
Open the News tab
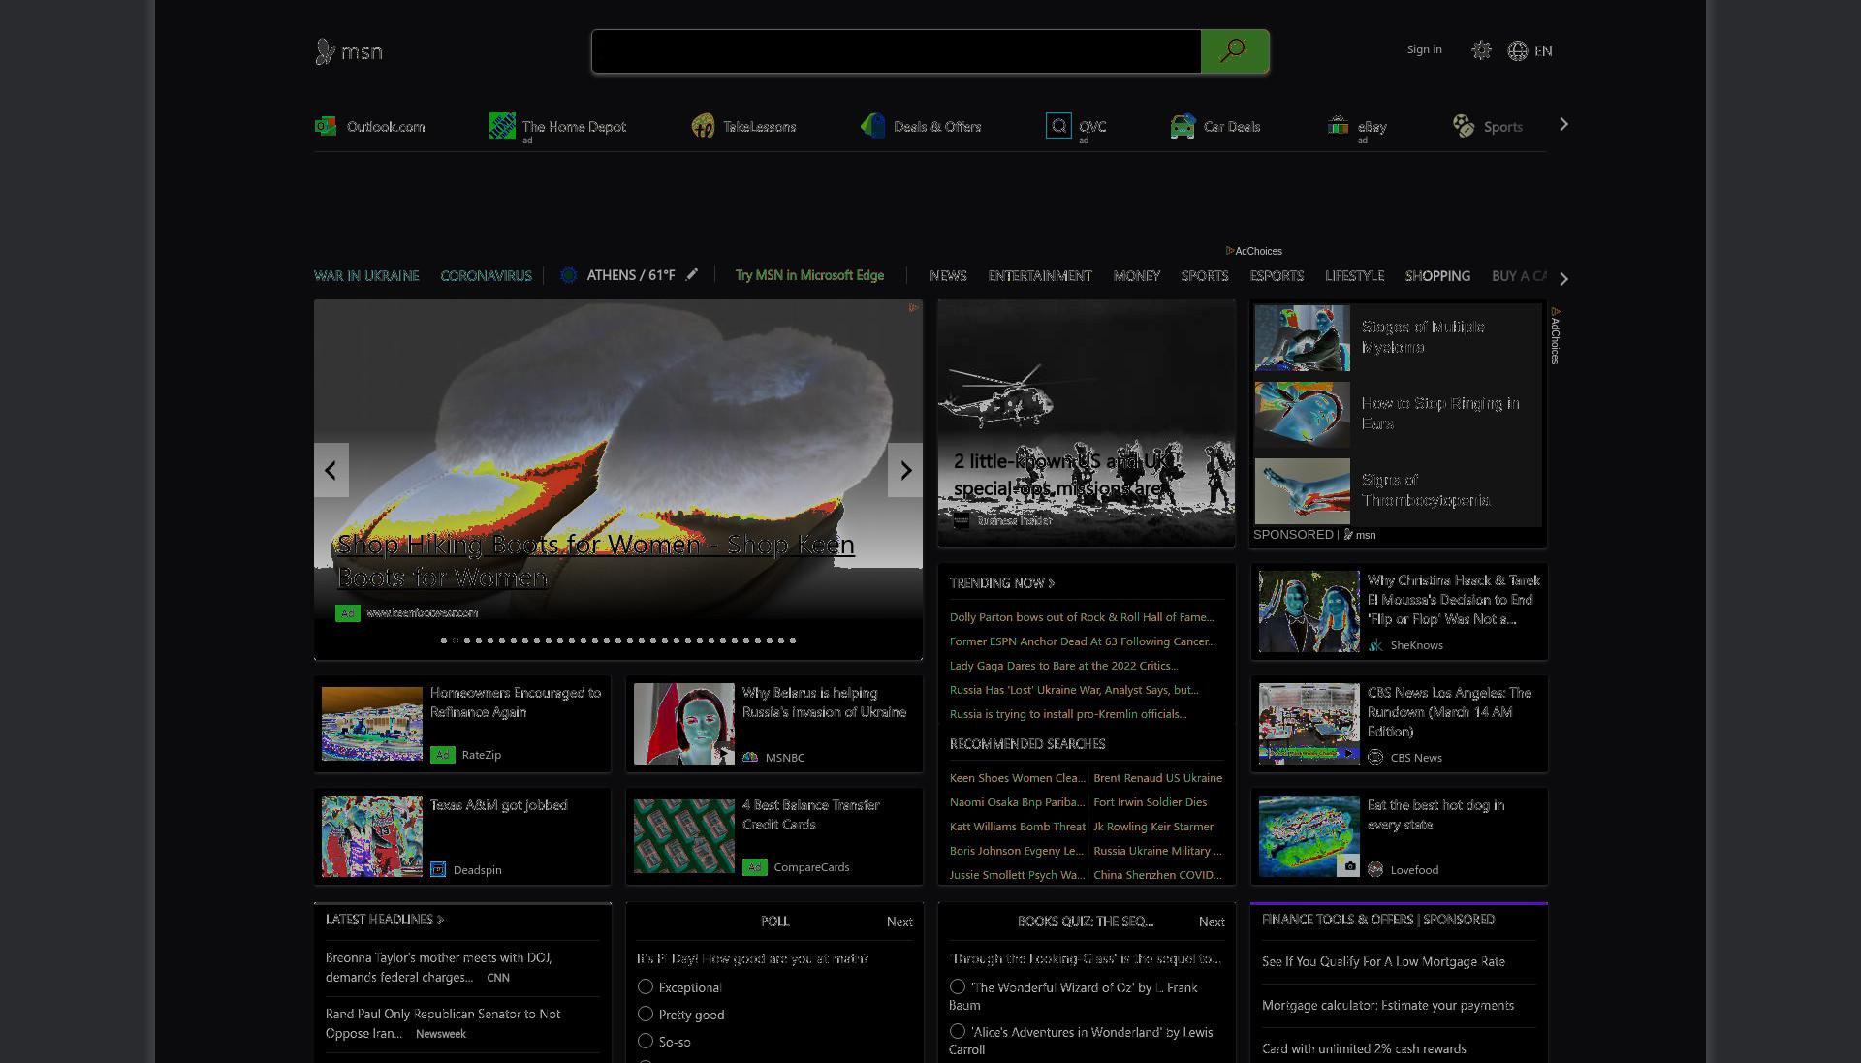click(x=948, y=275)
